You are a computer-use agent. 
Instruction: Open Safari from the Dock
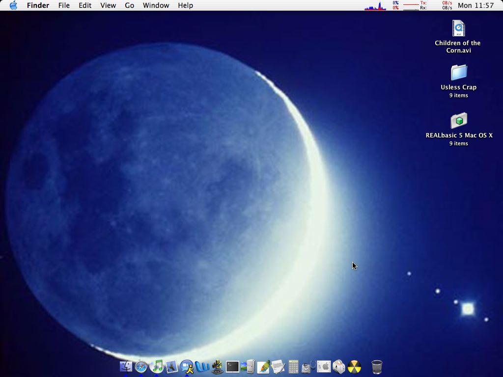tap(141, 366)
